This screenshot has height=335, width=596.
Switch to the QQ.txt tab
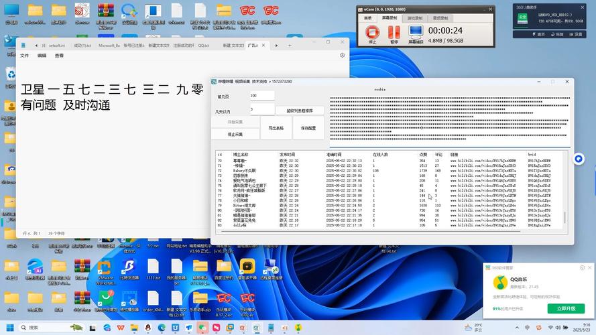203,46
